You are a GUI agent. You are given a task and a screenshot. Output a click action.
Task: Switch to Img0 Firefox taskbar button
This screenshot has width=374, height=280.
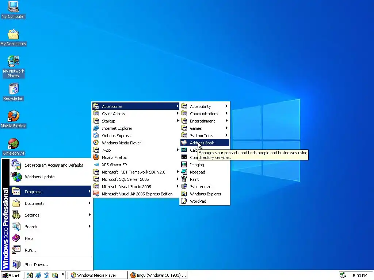(158, 275)
